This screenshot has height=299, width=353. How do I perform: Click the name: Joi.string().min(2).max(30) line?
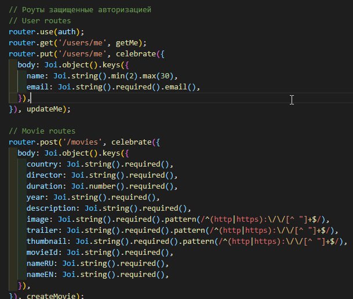[x=102, y=76]
